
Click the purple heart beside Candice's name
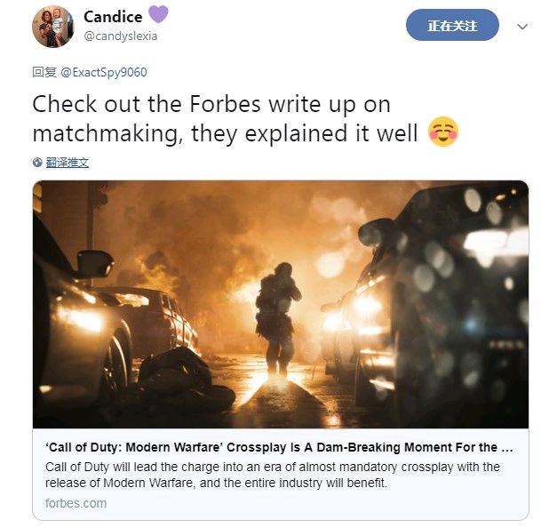tap(158, 14)
